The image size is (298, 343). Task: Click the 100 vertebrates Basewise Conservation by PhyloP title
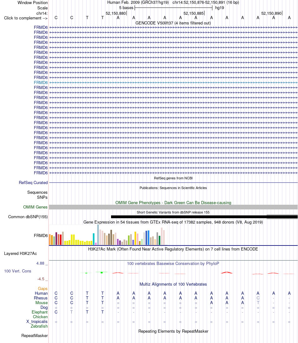click(173, 263)
